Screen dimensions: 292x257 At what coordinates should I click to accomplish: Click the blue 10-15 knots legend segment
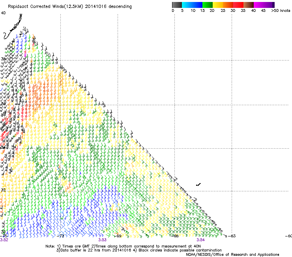(x=197, y=5)
